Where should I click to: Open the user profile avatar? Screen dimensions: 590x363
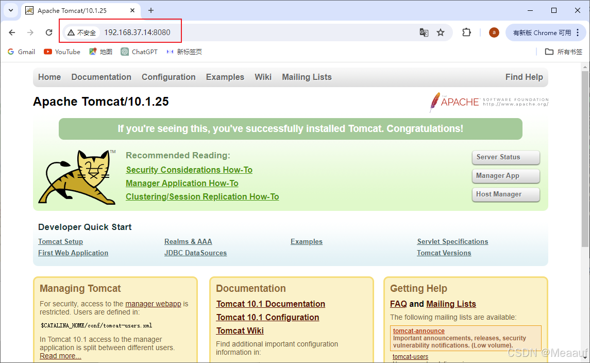pos(494,33)
